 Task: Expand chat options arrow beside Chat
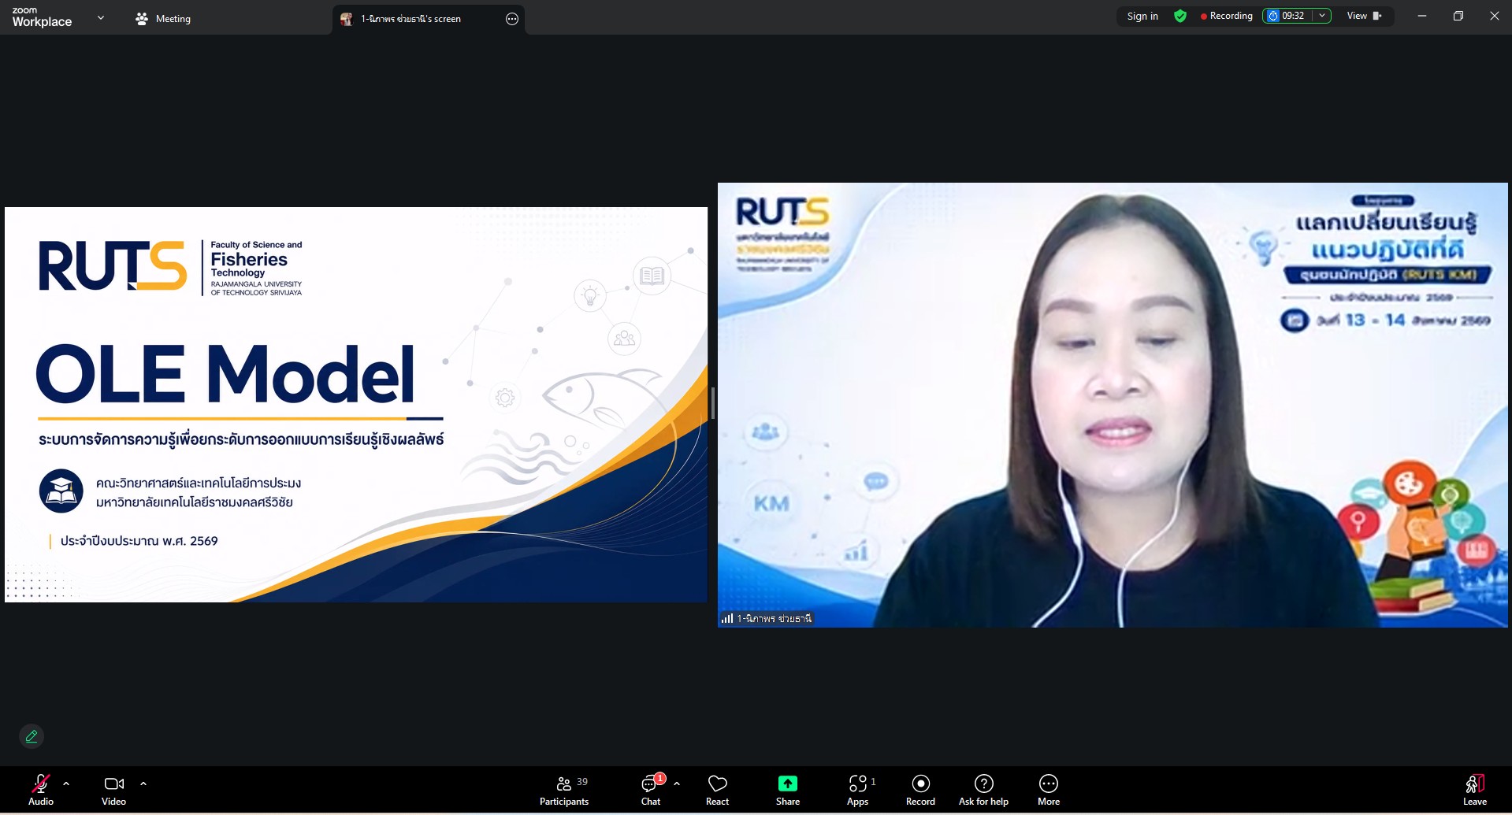click(677, 784)
